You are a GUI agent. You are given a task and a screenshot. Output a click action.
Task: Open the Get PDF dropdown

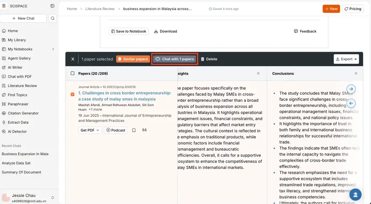tap(90, 130)
